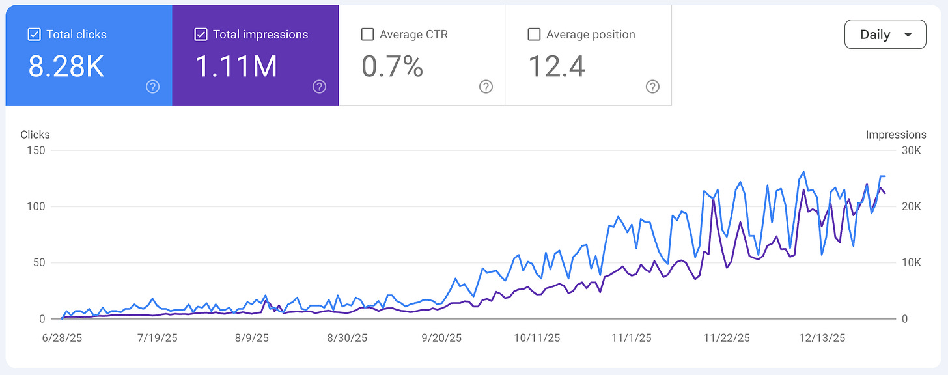The height and width of the screenshot is (375, 948).
Task: Open the Daily granularity dropdown
Action: (x=885, y=34)
